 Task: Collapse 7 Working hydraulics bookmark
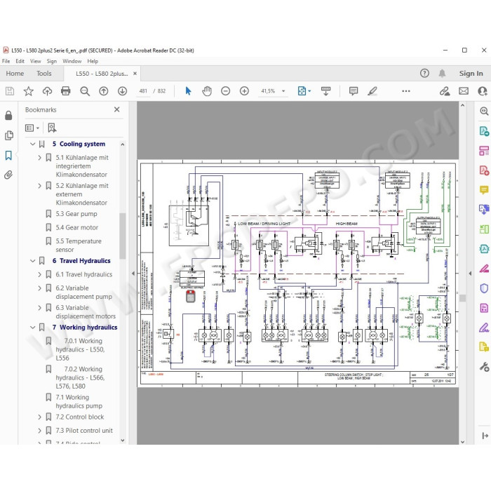tap(32, 328)
